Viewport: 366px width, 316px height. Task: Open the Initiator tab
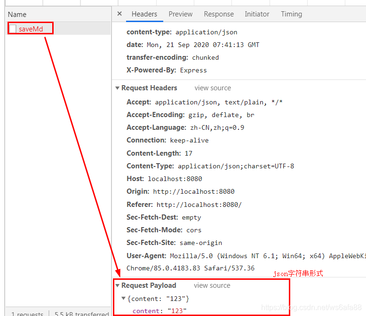[257, 14]
